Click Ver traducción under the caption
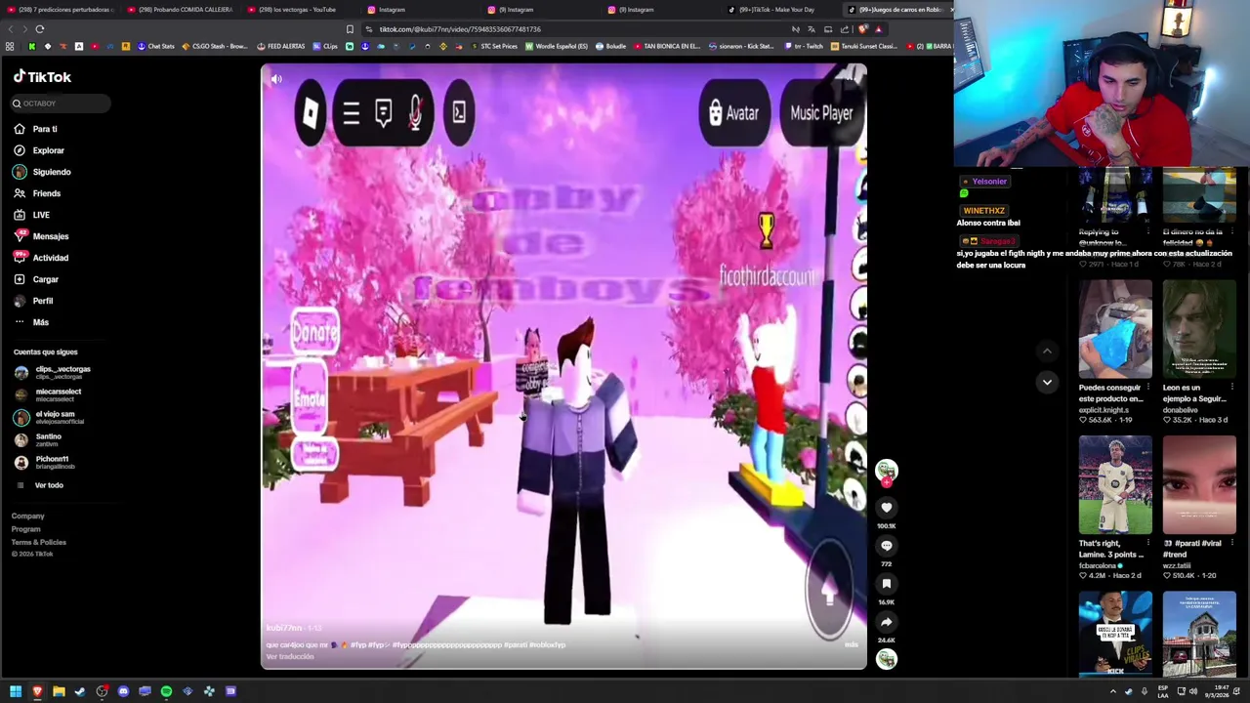 click(290, 656)
